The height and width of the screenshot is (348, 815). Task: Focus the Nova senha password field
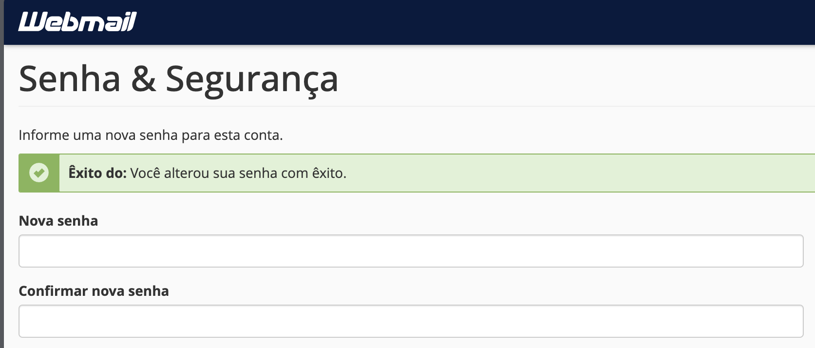tap(411, 251)
